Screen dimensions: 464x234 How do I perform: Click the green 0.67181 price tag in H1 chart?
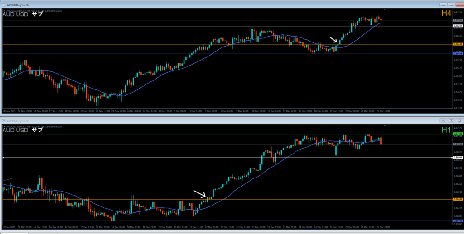457,134
